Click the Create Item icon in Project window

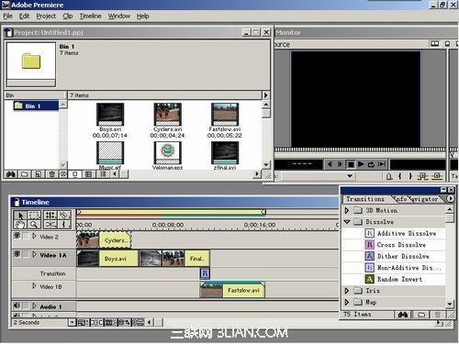(38, 174)
